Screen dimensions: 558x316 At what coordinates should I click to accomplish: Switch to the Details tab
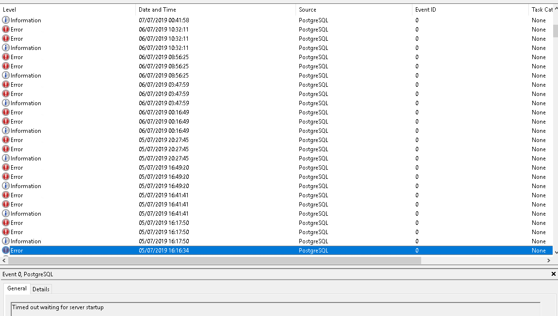pyautogui.click(x=41, y=289)
